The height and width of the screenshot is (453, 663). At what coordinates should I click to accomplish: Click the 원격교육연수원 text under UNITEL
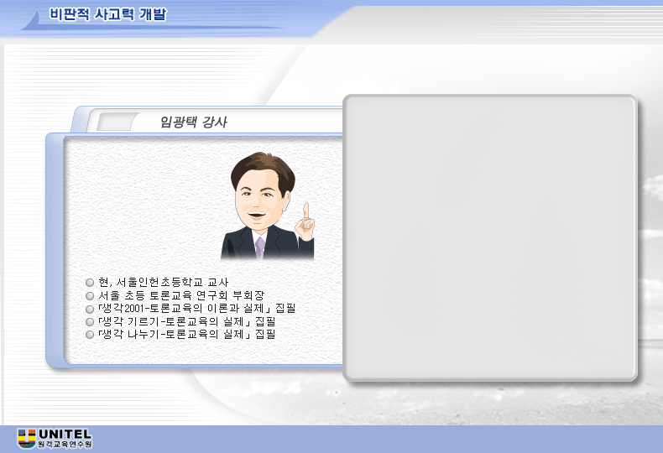tap(65, 445)
